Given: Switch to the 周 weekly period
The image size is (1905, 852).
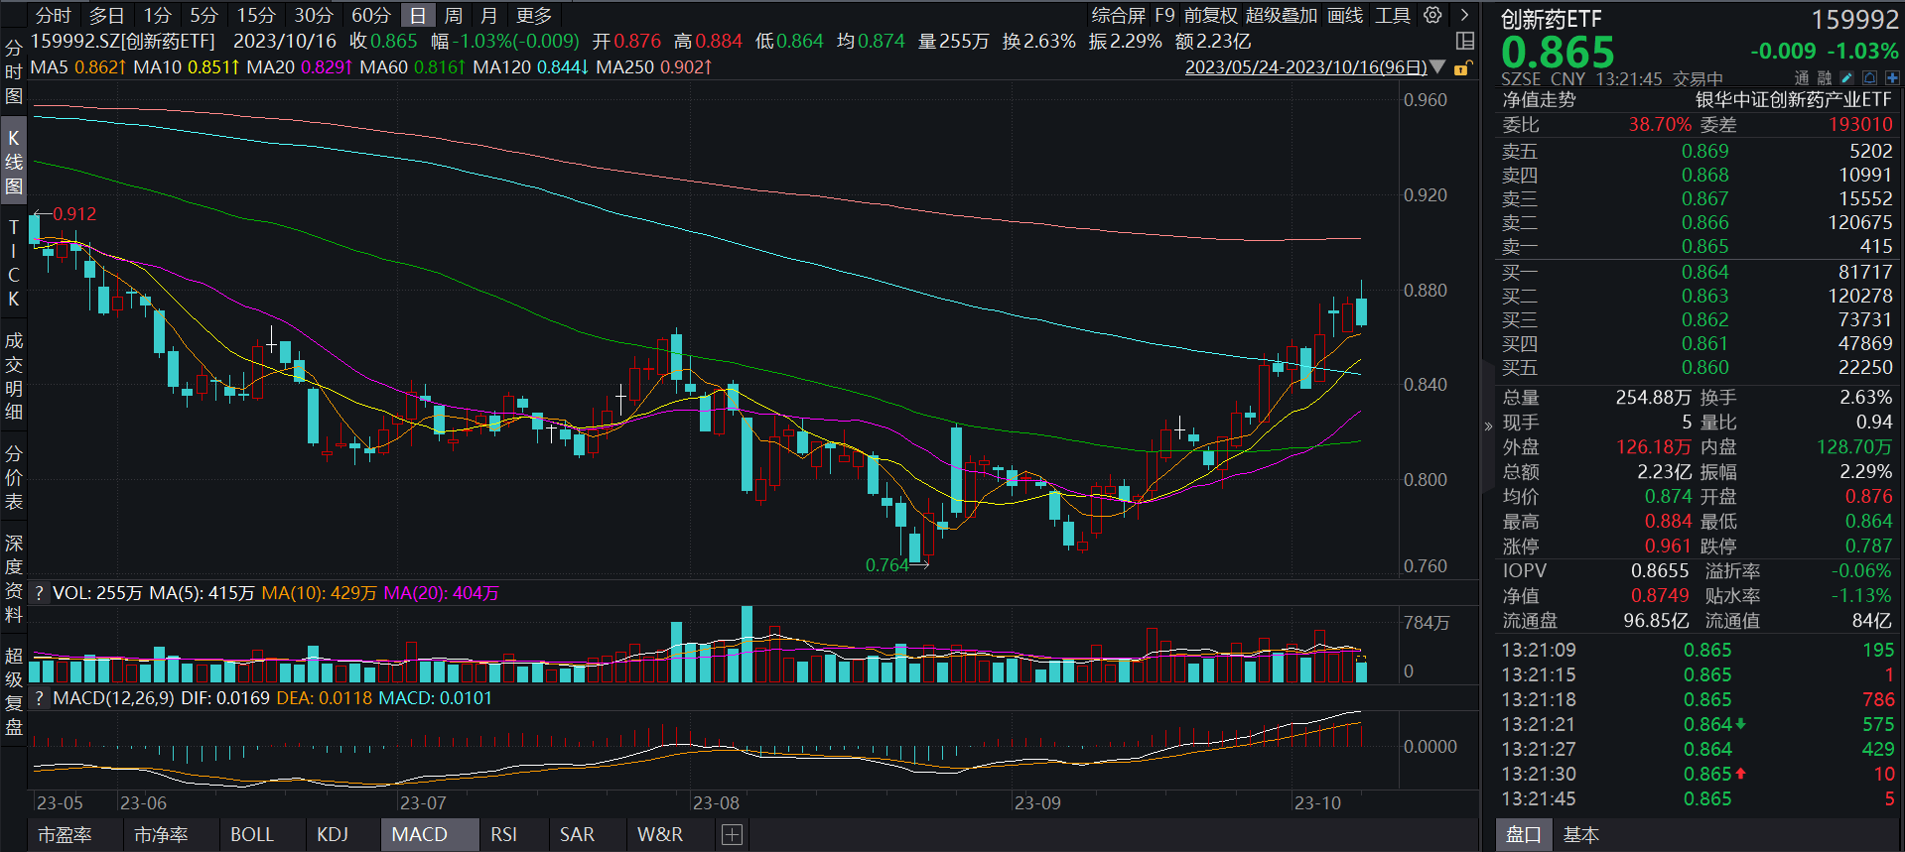Looking at the screenshot, I should (x=454, y=15).
